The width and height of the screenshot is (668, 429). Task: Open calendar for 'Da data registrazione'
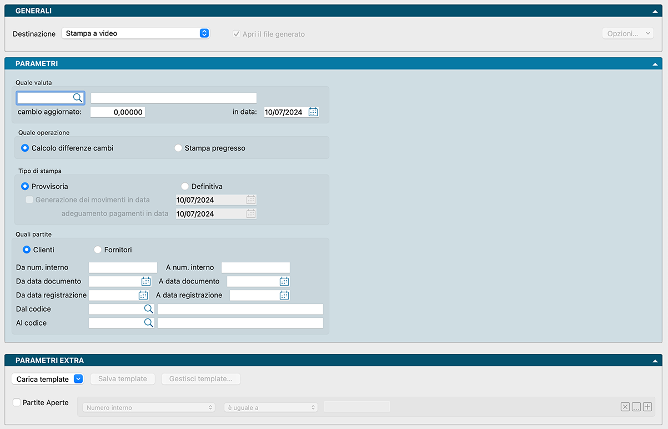point(143,295)
